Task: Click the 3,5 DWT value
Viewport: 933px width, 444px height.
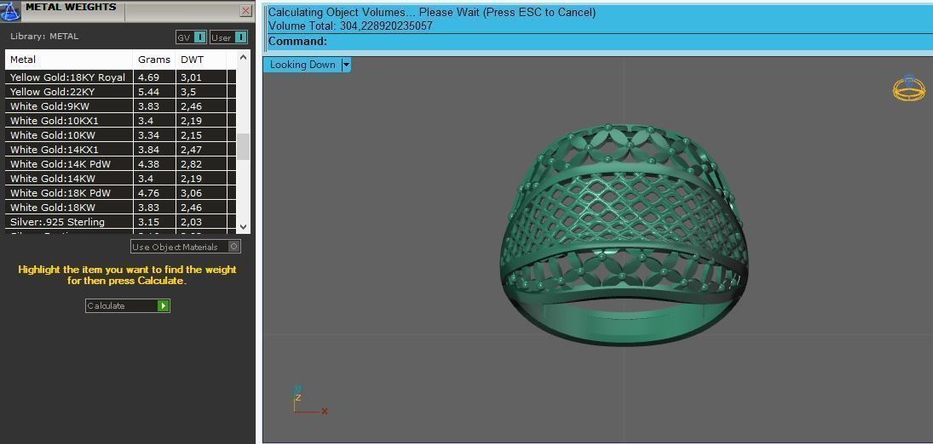Action: [x=188, y=92]
